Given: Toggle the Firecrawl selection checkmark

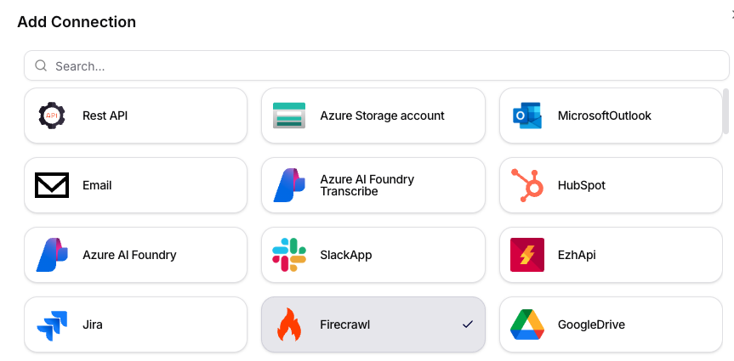Looking at the screenshot, I should 467,324.
